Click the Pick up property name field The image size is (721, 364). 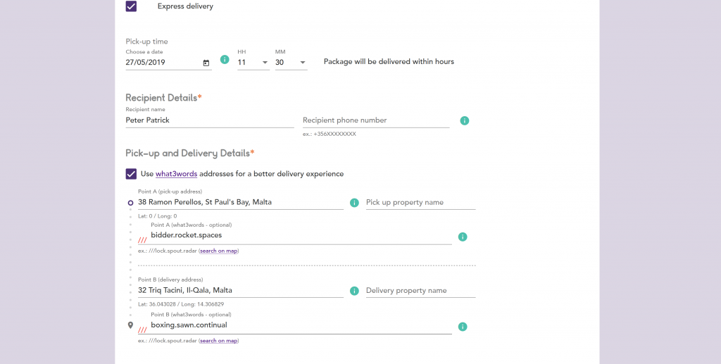pos(420,203)
